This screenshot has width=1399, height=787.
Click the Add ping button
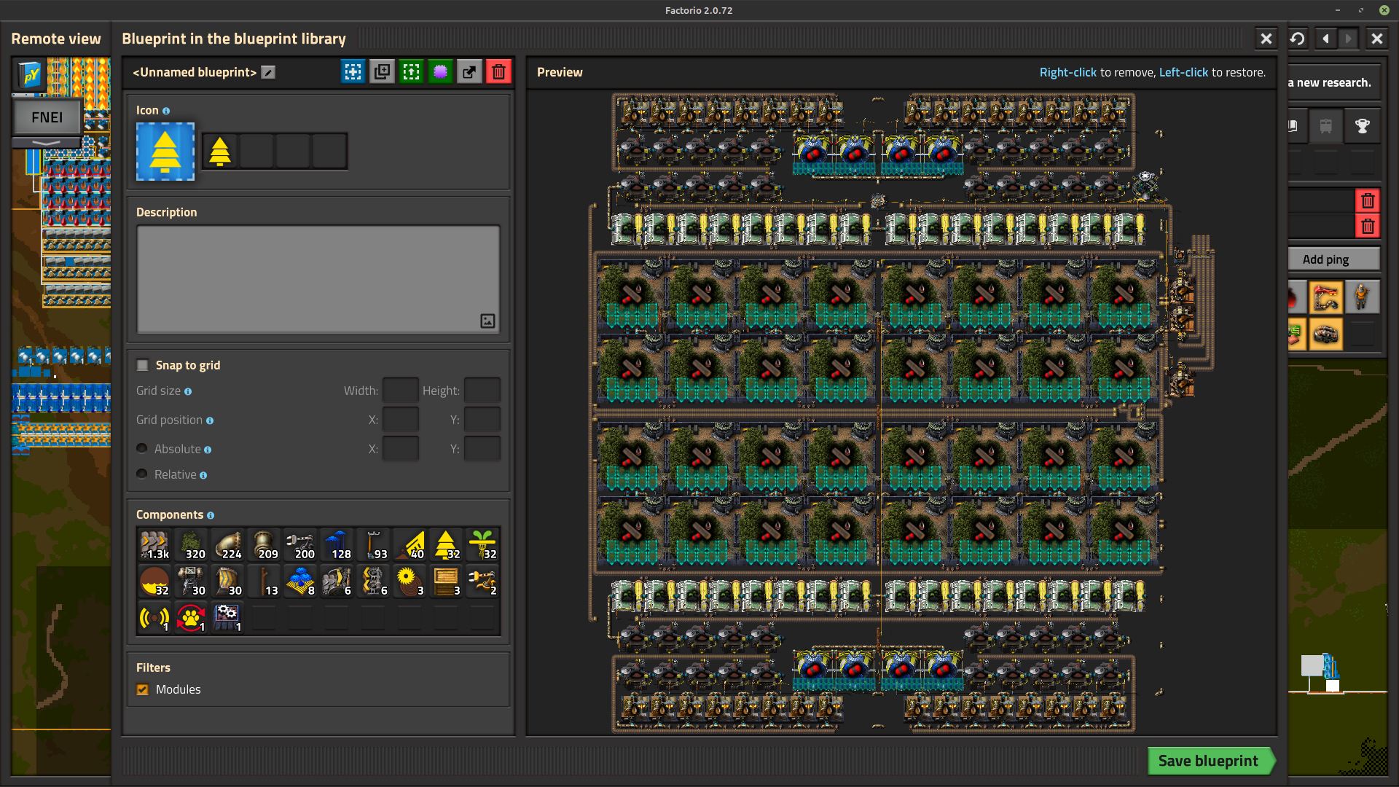[x=1325, y=259]
